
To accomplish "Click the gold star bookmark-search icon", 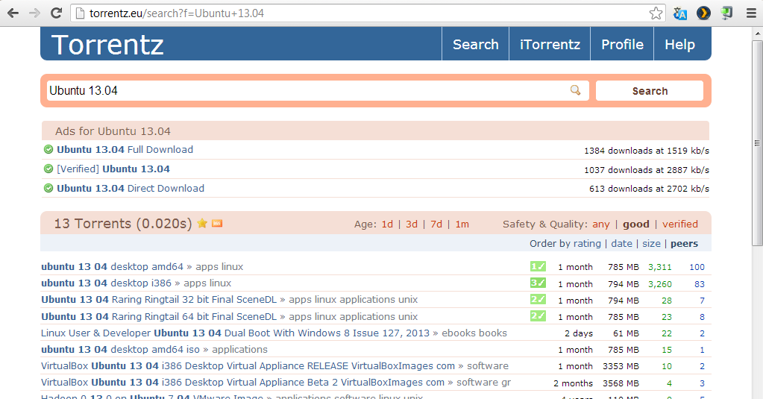I will point(202,223).
